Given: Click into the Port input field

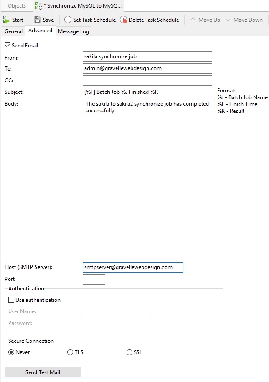Looking at the screenshot, I should click(x=94, y=279).
